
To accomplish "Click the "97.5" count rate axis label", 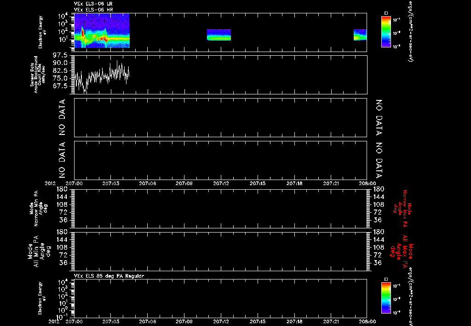I will click(x=60, y=55).
